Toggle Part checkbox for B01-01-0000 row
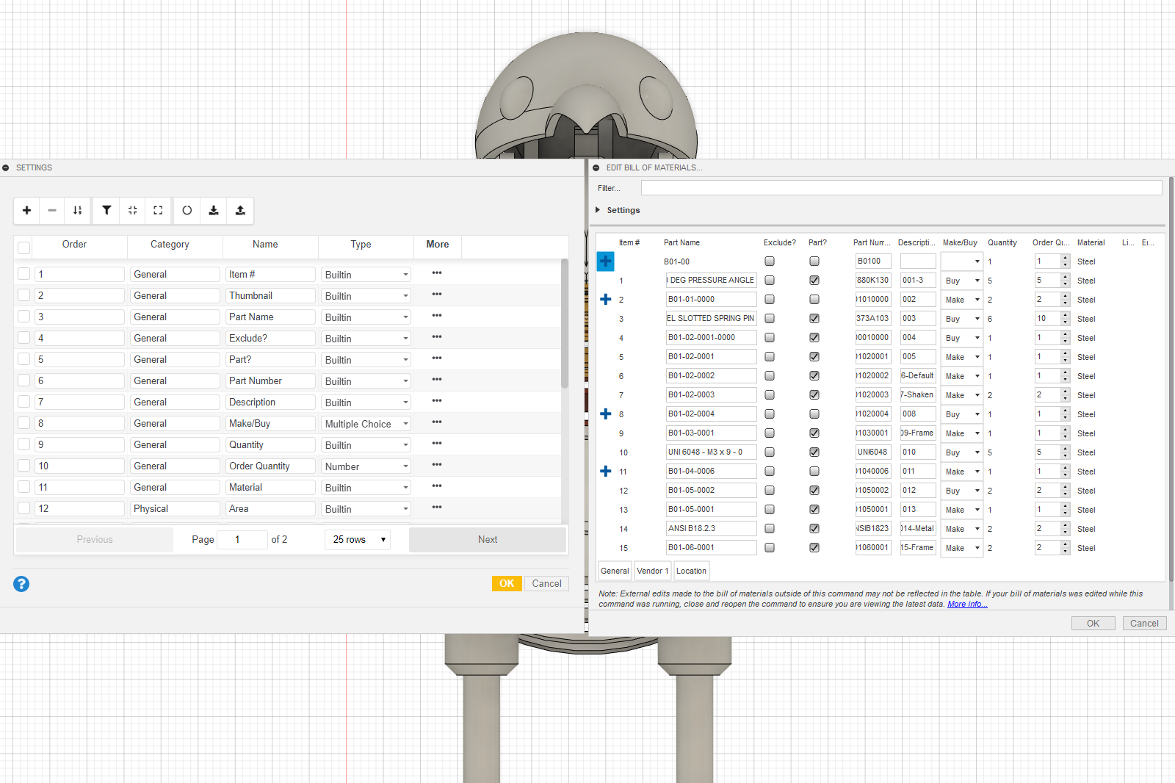The height and width of the screenshot is (783, 1175). (814, 300)
